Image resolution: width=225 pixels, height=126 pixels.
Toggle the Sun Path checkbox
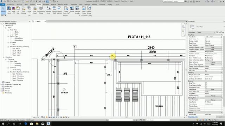coord(206,71)
